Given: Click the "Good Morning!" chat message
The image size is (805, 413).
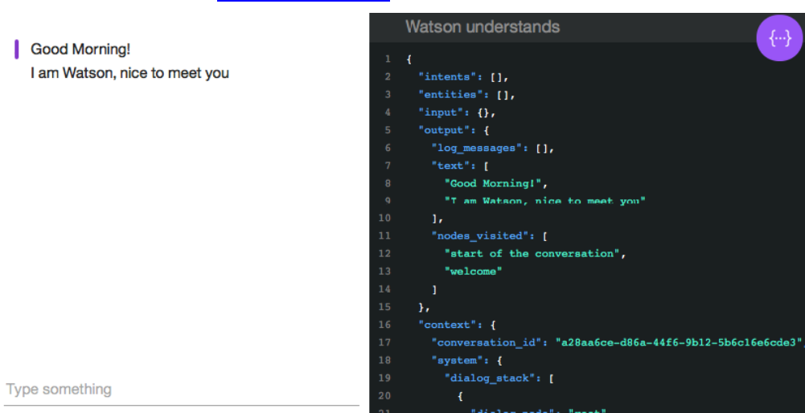Looking at the screenshot, I should [80, 49].
